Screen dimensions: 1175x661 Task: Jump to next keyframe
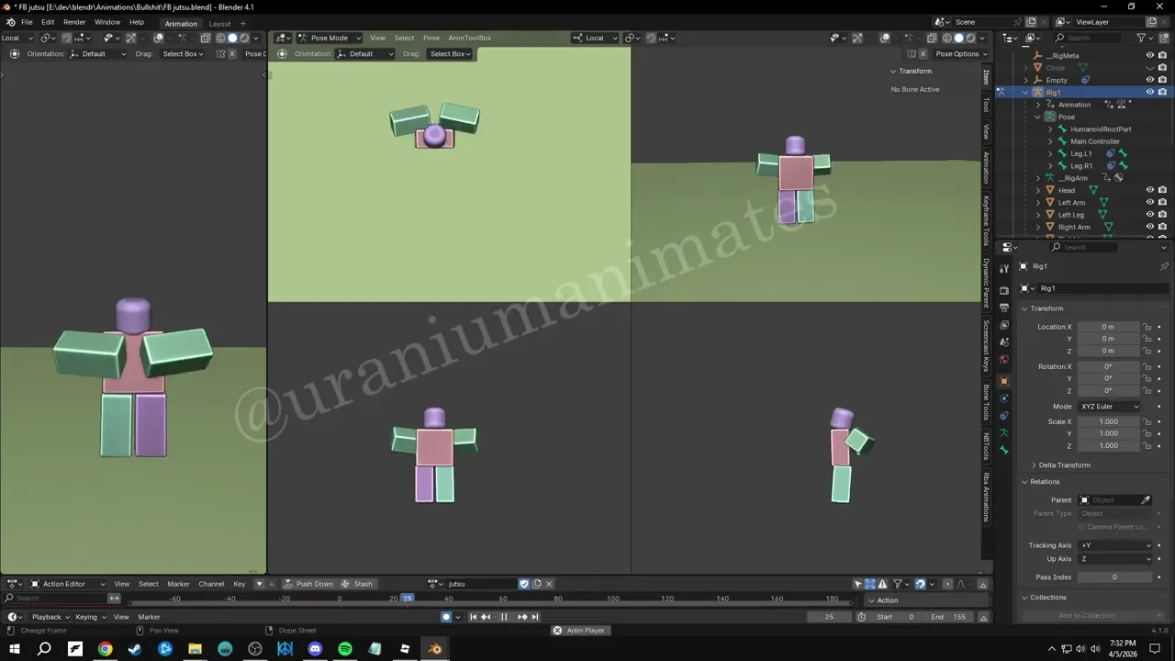pos(522,617)
